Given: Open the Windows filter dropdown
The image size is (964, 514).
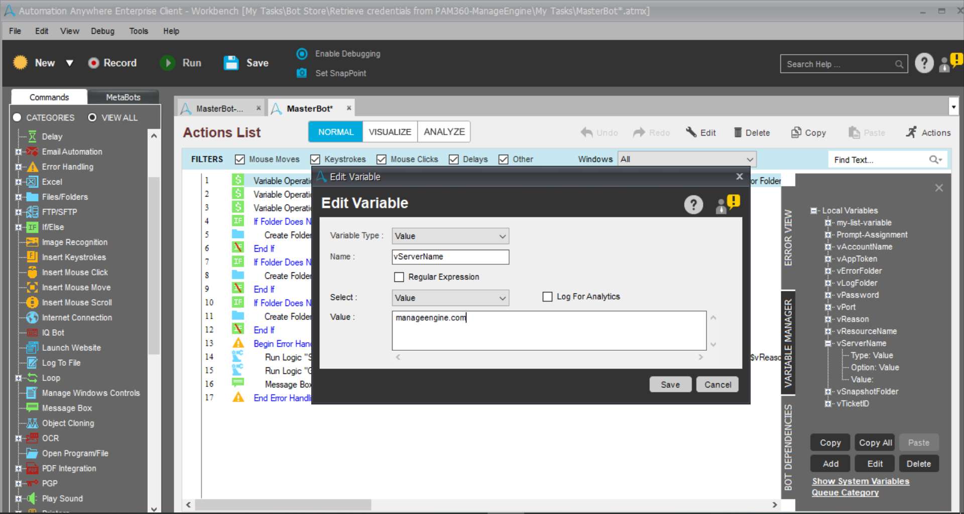Looking at the screenshot, I should tap(687, 159).
